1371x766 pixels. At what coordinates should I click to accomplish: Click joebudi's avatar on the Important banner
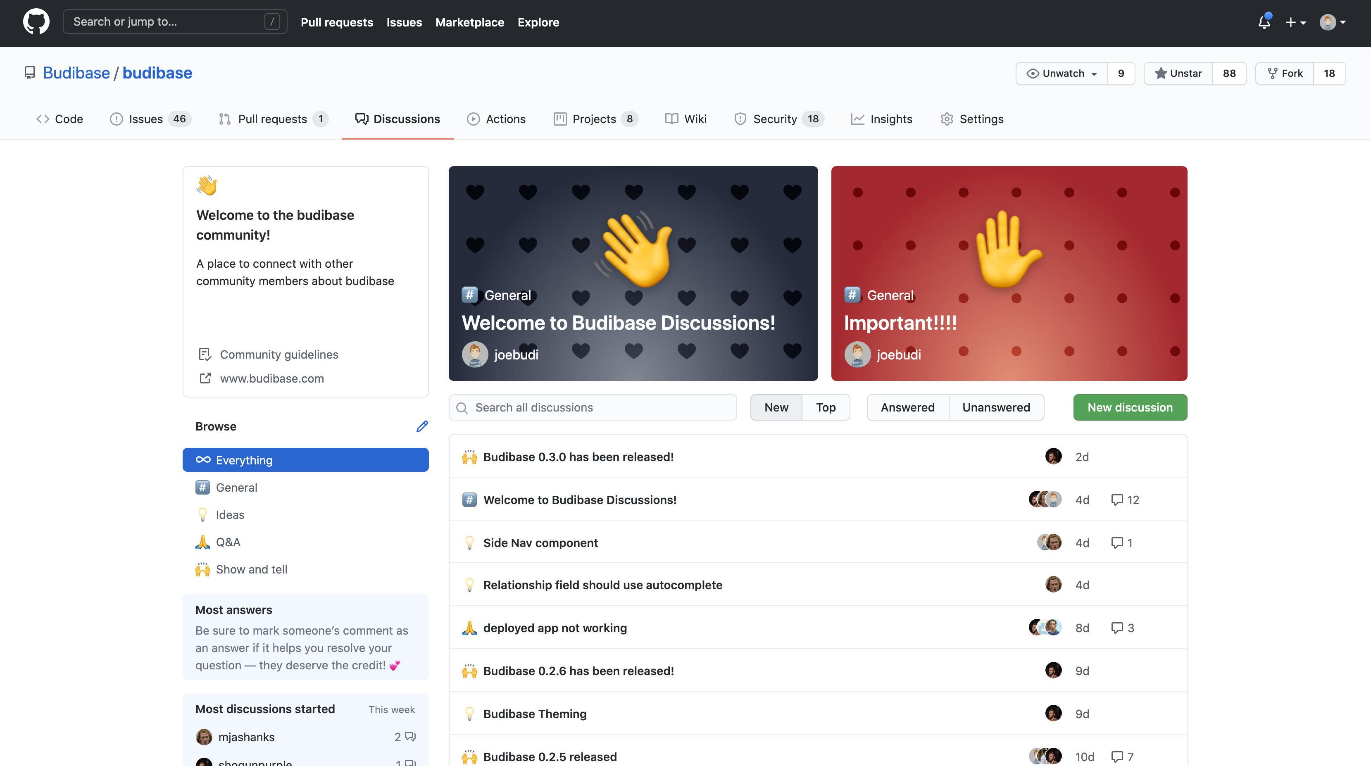[857, 354]
